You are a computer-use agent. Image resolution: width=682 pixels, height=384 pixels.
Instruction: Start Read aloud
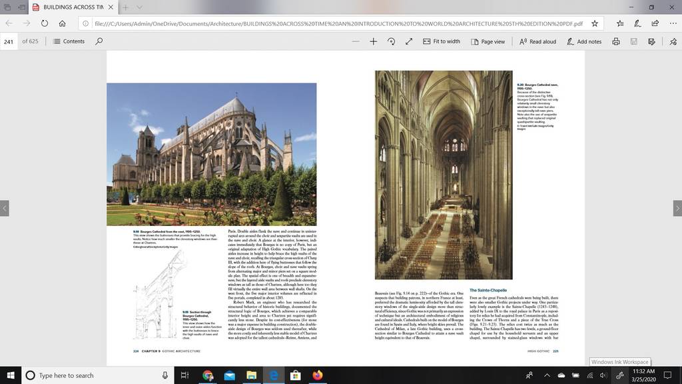(x=537, y=41)
